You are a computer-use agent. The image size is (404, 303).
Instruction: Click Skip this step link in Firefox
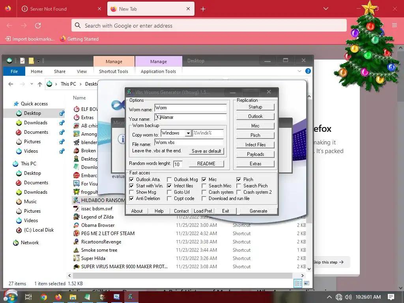[328, 262]
